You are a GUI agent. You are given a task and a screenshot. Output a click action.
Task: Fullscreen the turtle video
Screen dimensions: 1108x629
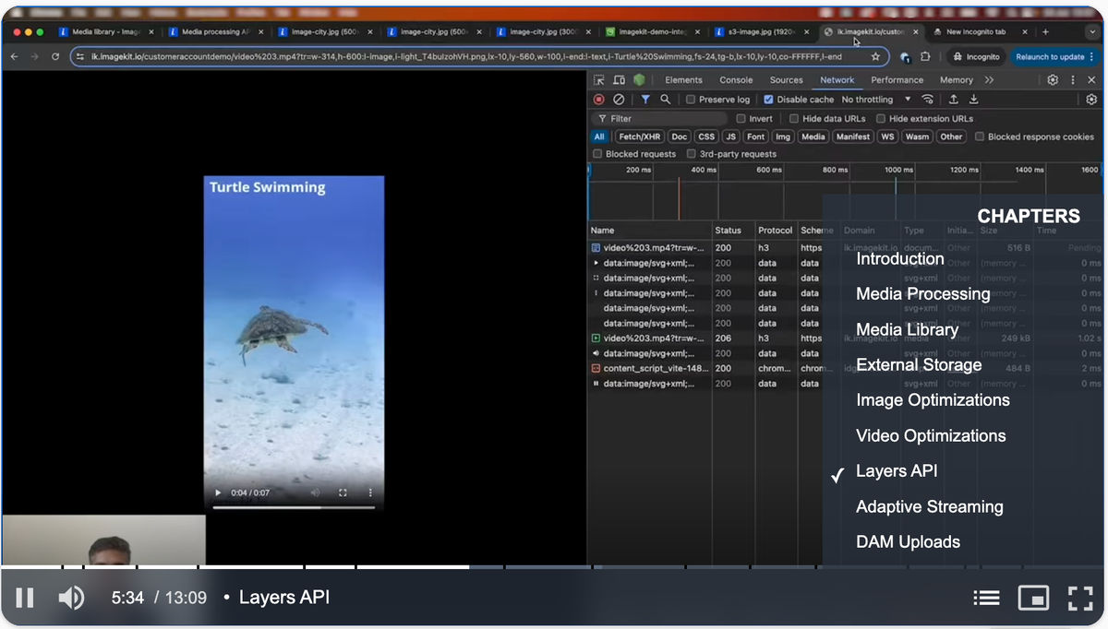[343, 493]
